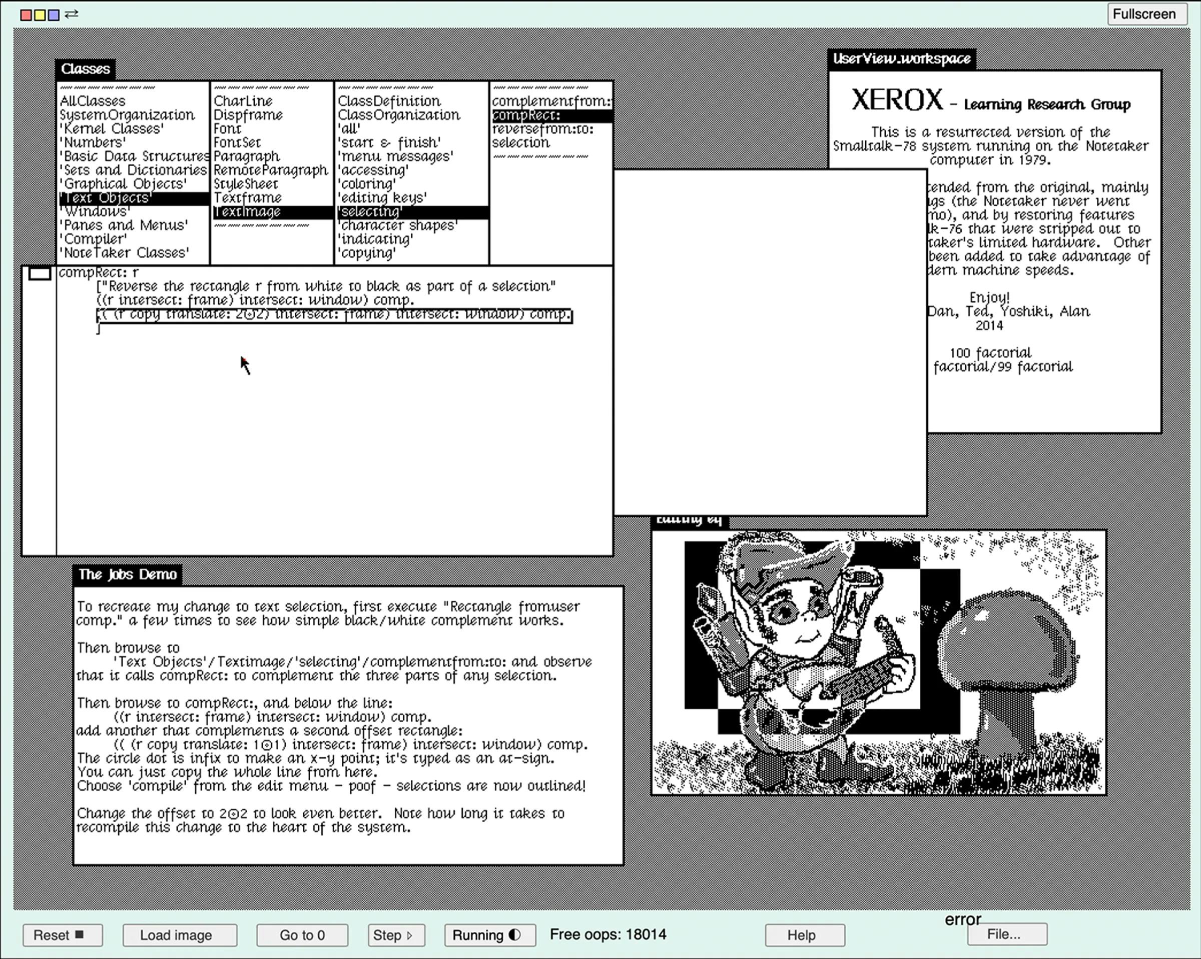Click the purple square icon at top left
Viewport: 1201px width, 959px height.
(x=53, y=15)
